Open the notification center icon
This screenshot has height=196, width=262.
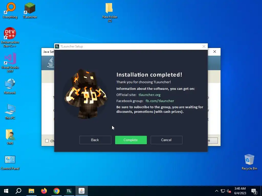coord(254,191)
